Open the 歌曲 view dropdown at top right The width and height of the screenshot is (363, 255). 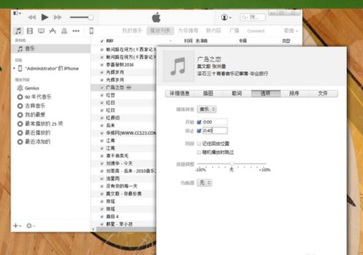[291, 30]
